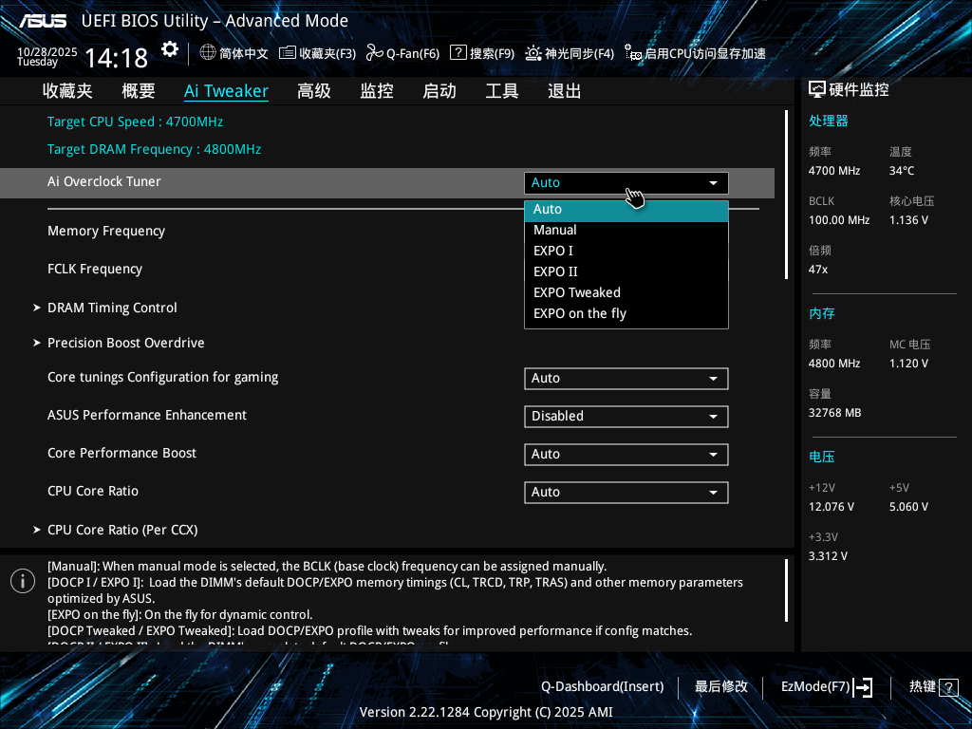Click the search question mark icon (F9)
This screenshot has height=729, width=972.
pyautogui.click(x=458, y=53)
